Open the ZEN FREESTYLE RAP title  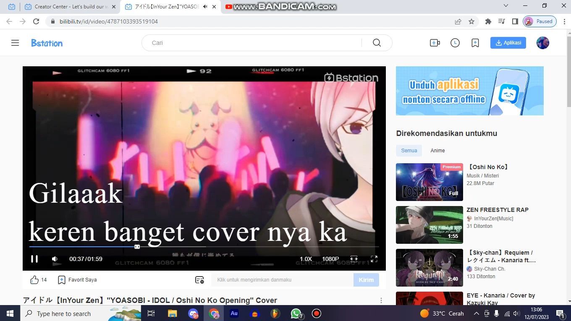click(x=498, y=210)
